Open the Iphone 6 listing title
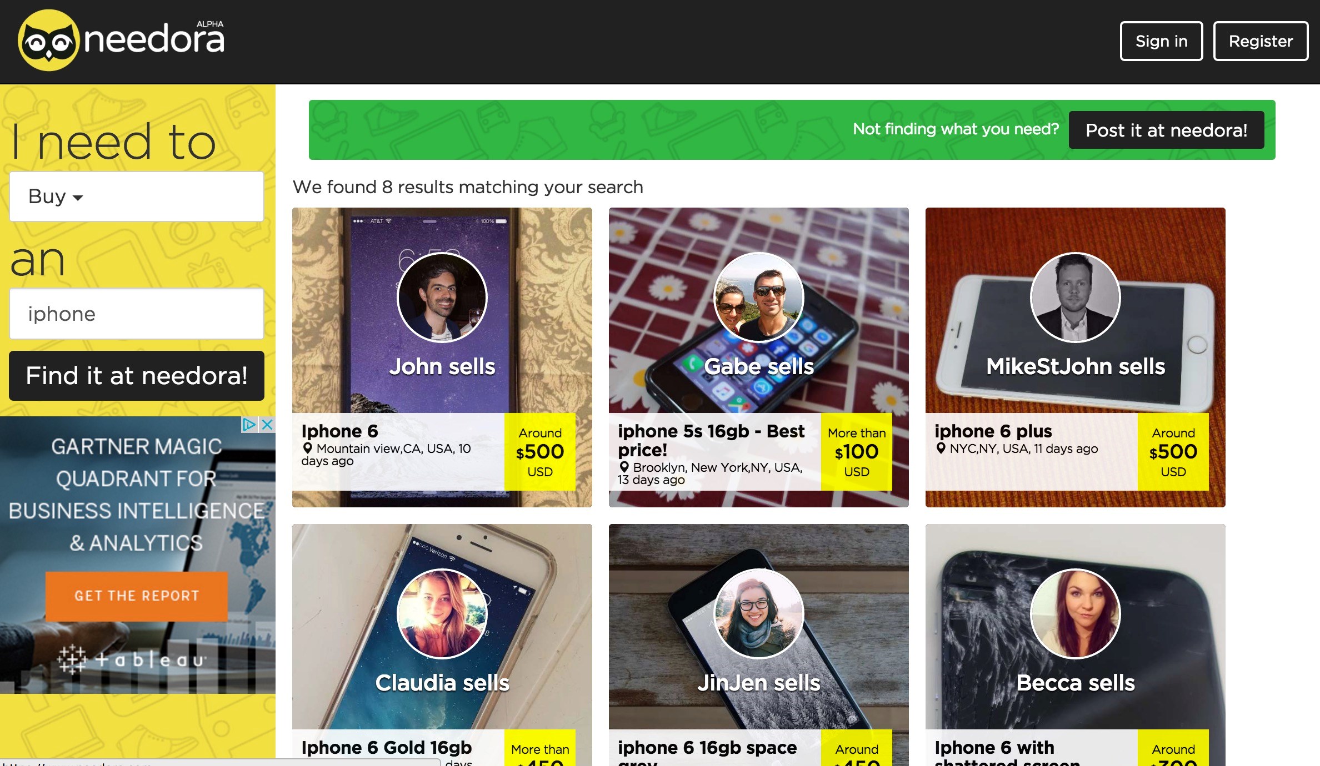Image resolution: width=1320 pixels, height=766 pixels. (339, 431)
